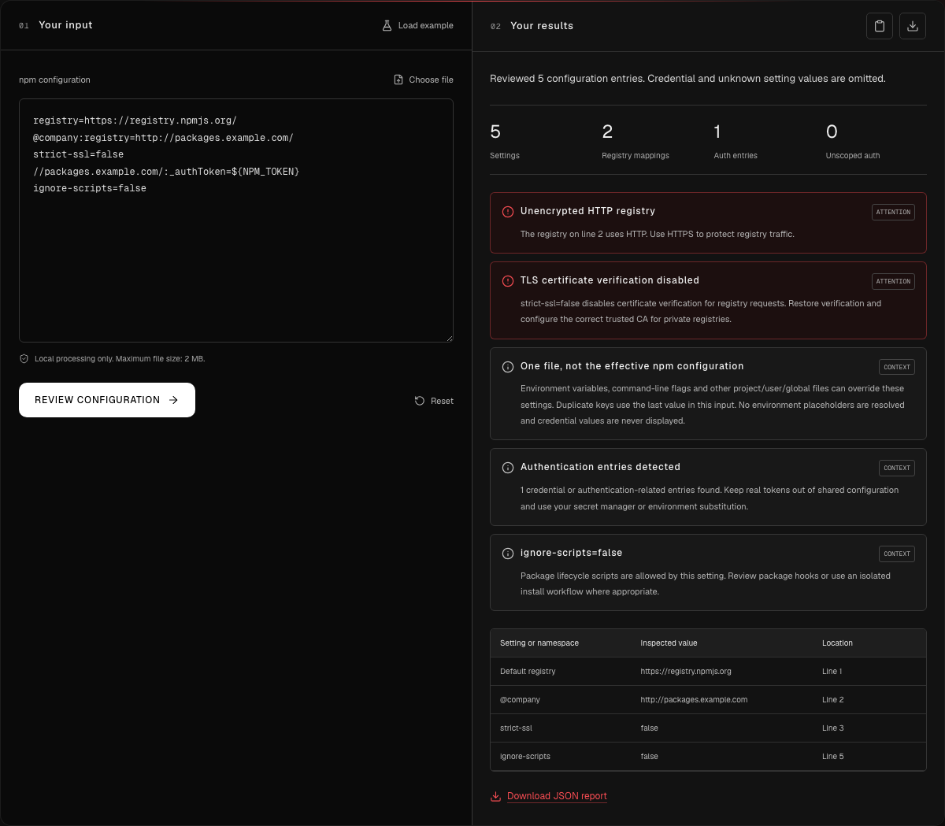Grab the textarea resize handle corner
Viewport: 945px width, 826px height.
point(449,338)
